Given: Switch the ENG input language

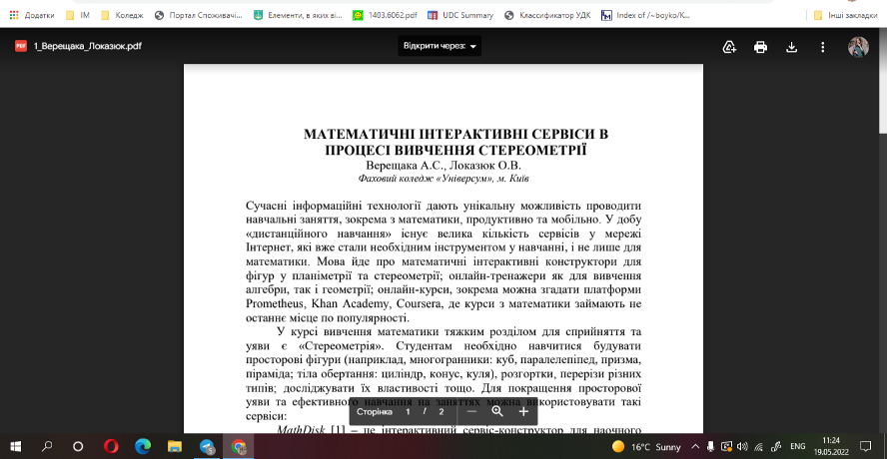Looking at the screenshot, I should (798, 447).
